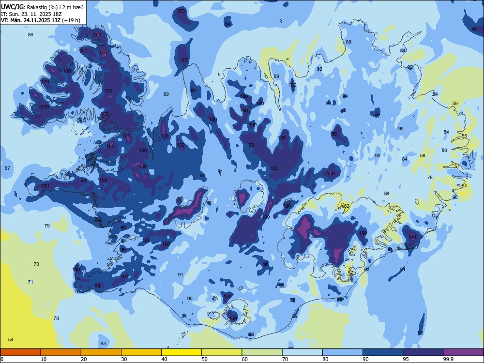This screenshot has height=363, width=484.
Task: Click the bright yellow 40–50 legend swatch
Action: pyautogui.click(x=181, y=352)
